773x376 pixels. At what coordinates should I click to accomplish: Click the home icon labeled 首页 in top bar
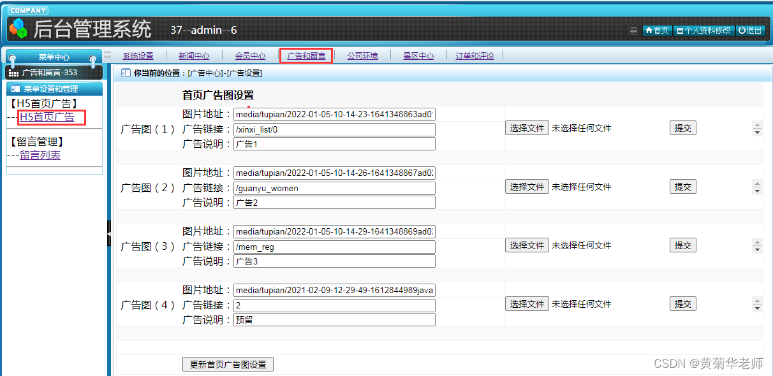656,29
